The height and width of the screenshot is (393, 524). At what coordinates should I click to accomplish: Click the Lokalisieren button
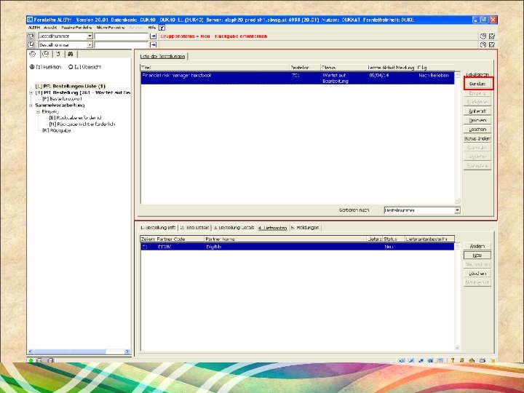pyautogui.click(x=477, y=74)
